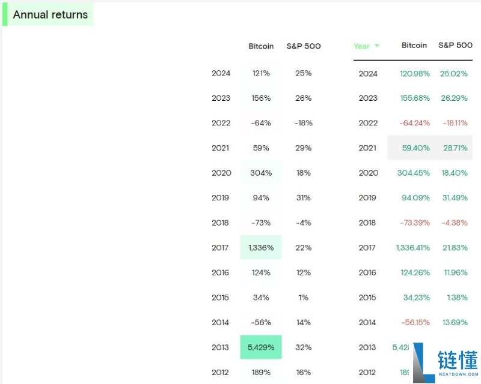Click the -73.39% Bitcoin value for 2018
Viewport: 481px width, 384px height.
pyautogui.click(x=415, y=223)
